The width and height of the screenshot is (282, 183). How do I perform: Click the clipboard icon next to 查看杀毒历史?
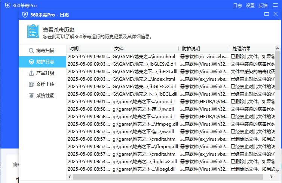[x=33, y=31]
